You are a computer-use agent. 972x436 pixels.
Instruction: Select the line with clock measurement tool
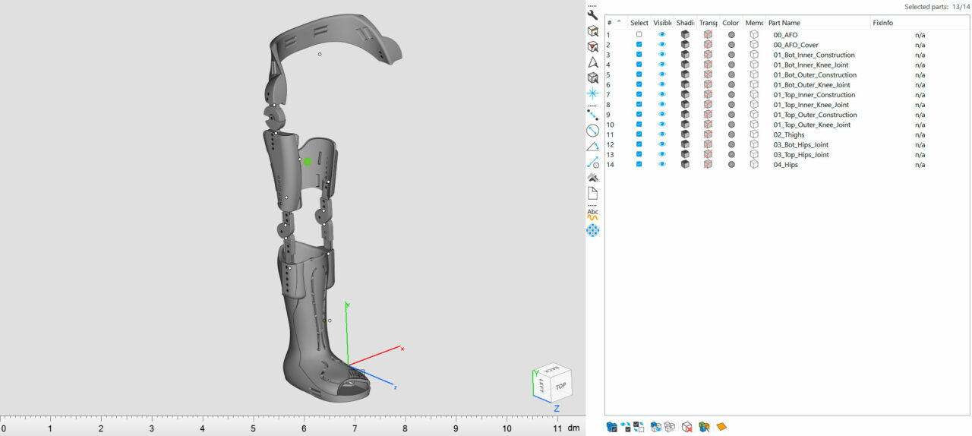pyautogui.click(x=592, y=162)
